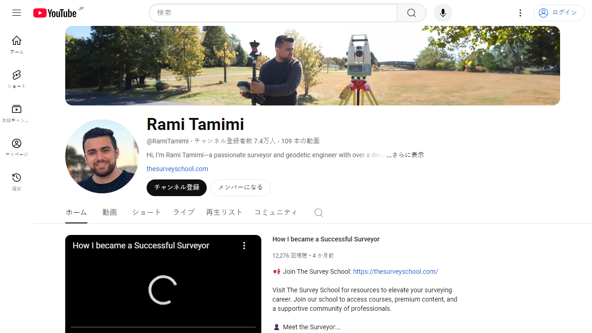Open featured video title beside the player
Screen dimensions: 592x333
(x=326, y=239)
